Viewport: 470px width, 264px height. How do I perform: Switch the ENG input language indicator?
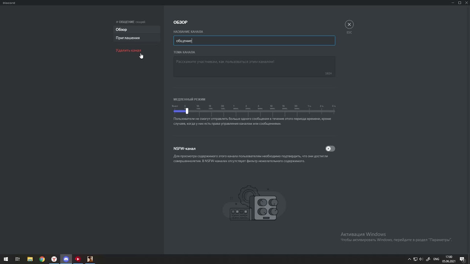pos(436,259)
